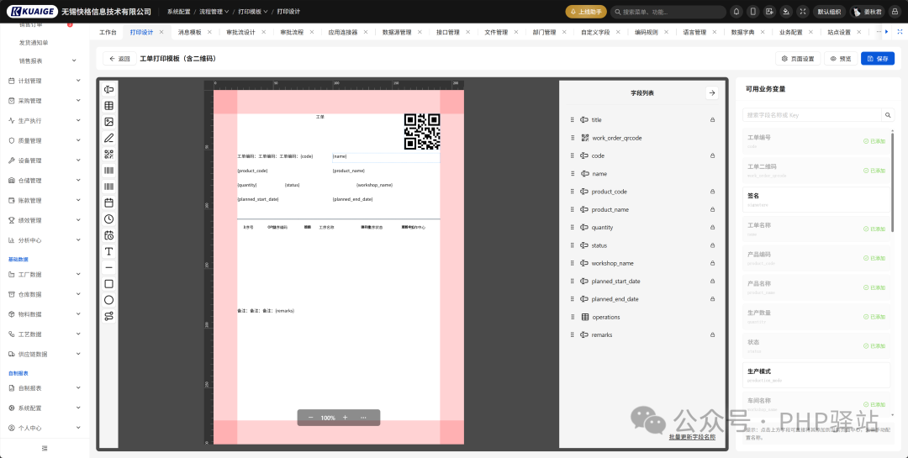Screen dimensions: 908x458
Task: Click the variable search magnifier button
Action: (x=888, y=115)
